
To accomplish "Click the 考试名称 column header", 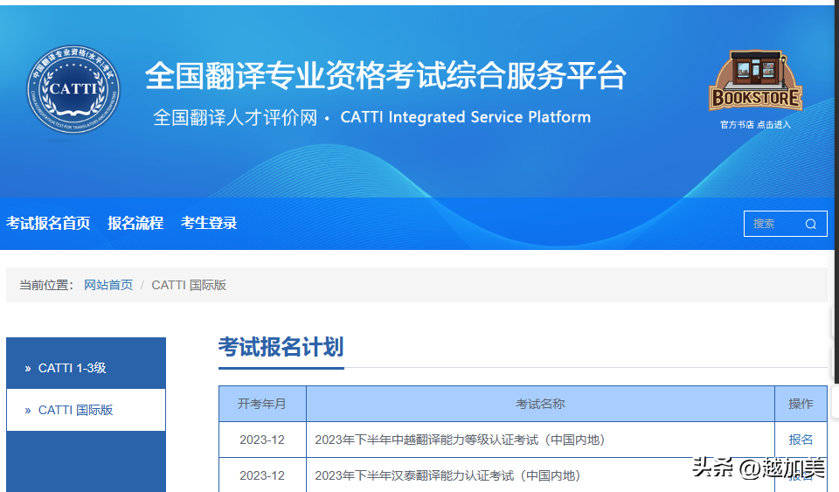I will pyautogui.click(x=540, y=404).
